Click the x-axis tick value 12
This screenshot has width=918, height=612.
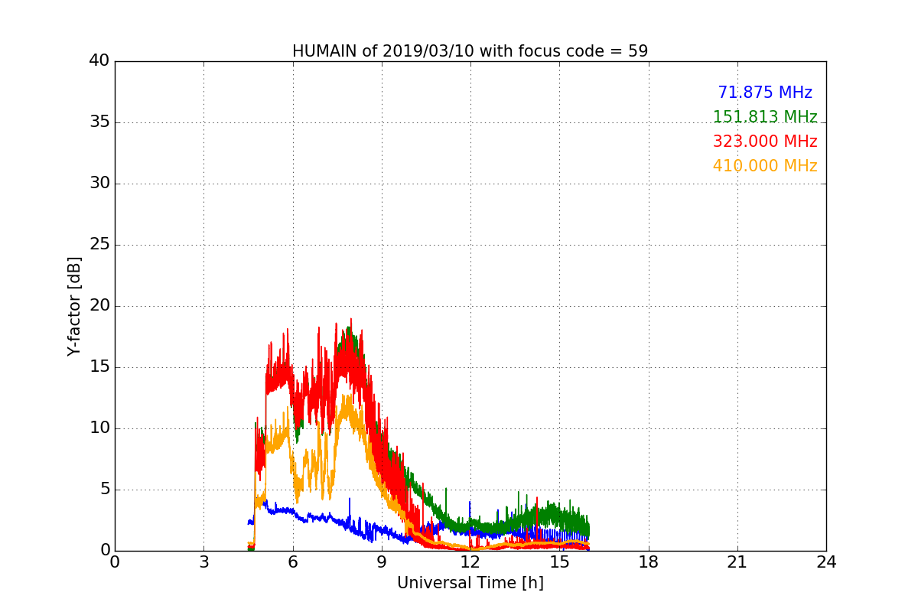pyautogui.click(x=470, y=562)
